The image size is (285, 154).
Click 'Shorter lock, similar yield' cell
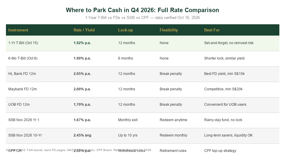[x=224, y=58]
